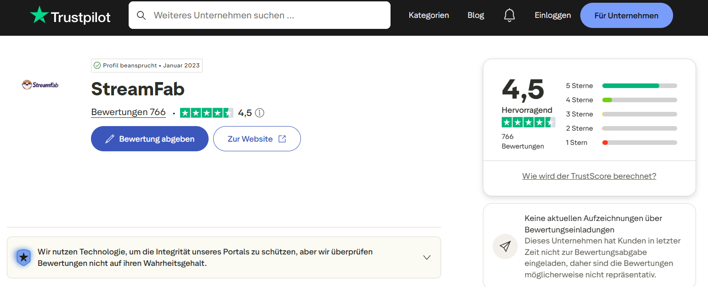This screenshot has height=287, width=708.
Task: Expand the integrity notice chevron
Action: tap(427, 257)
